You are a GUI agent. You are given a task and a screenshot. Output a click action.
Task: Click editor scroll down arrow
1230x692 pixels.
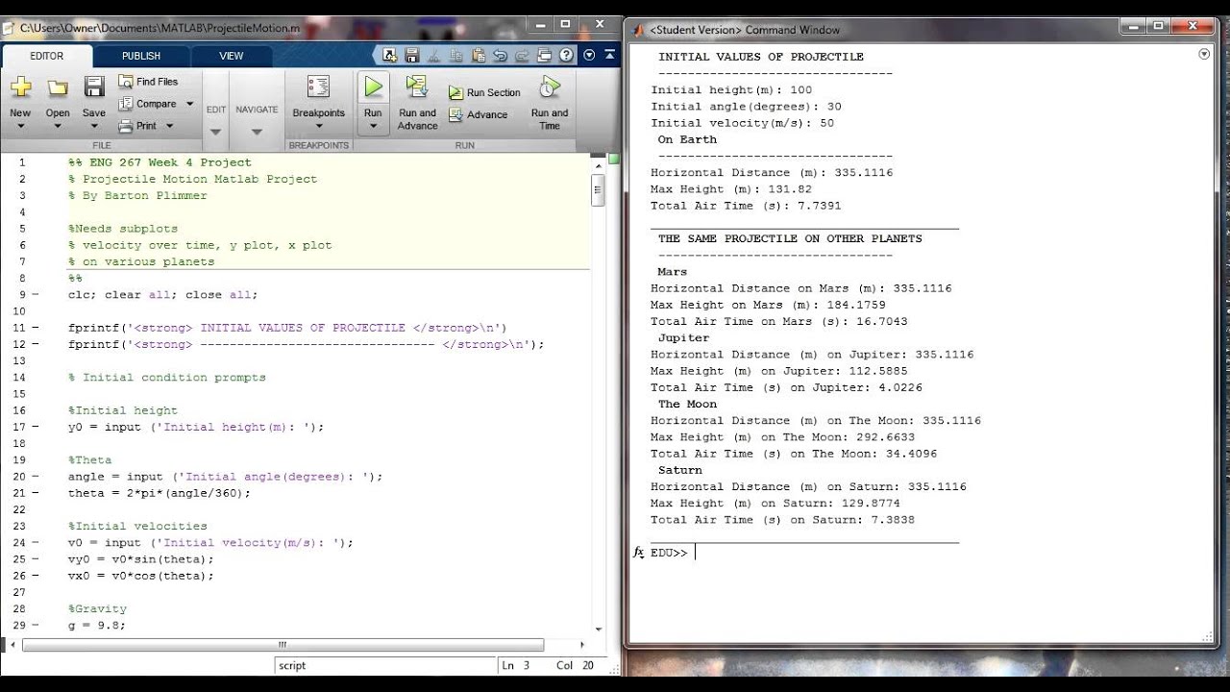pyautogui.click(x=598, y=630)
